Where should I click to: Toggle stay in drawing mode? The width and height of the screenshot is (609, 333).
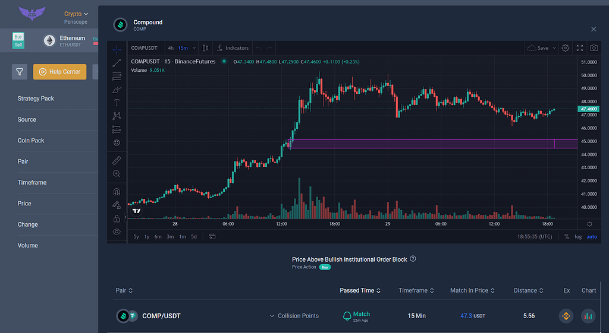(117, 205)
